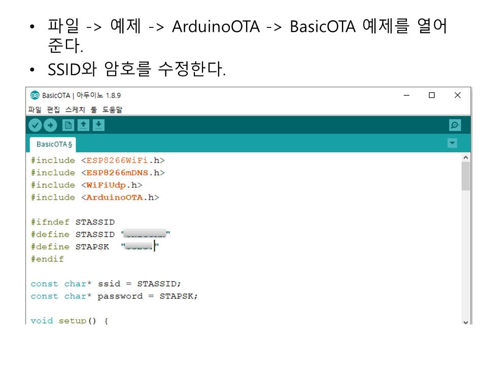
Task: Click the '#ifndef STASSID' line
Action: coord(73,222)
